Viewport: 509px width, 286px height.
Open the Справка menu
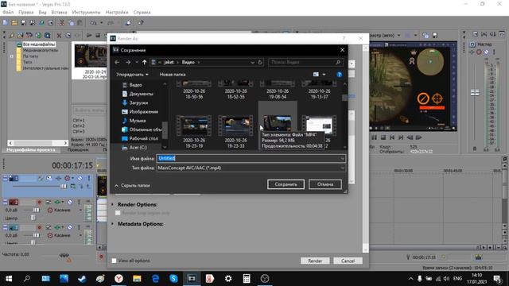[142, 12]
